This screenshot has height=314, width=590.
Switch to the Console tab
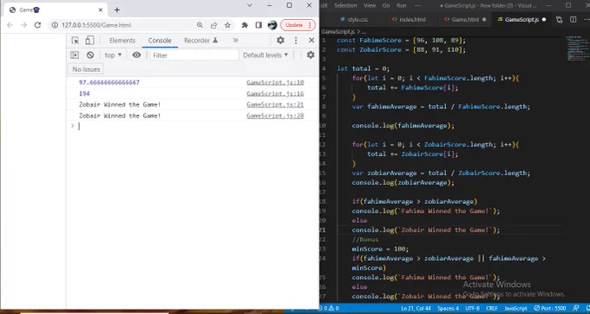point(160,40)
